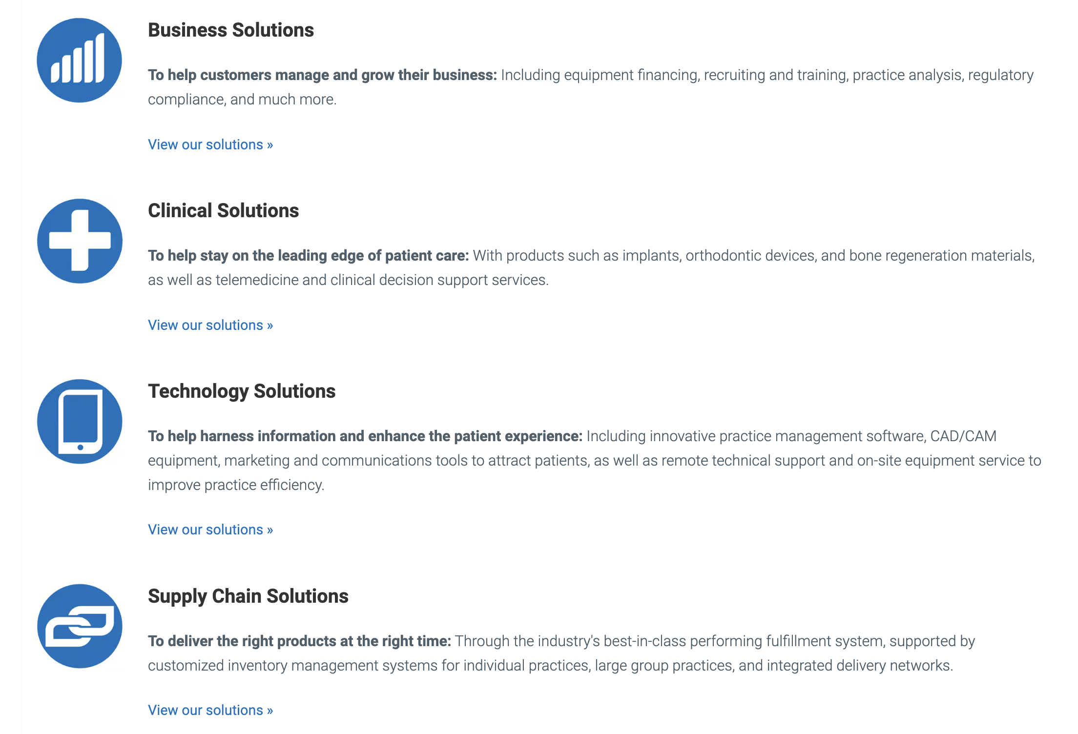Click the text 'improve practice efficiency.'

tap(236, 485)
